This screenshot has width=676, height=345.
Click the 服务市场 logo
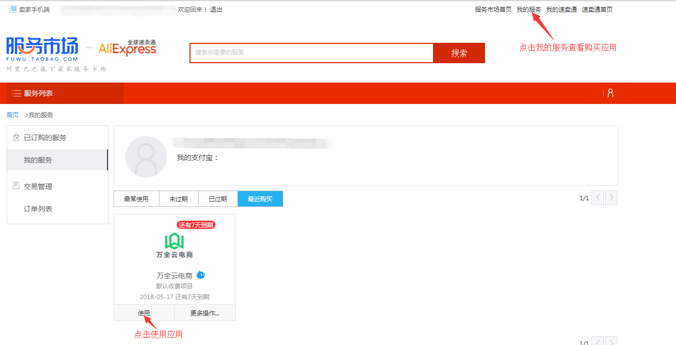pos(42,49)
